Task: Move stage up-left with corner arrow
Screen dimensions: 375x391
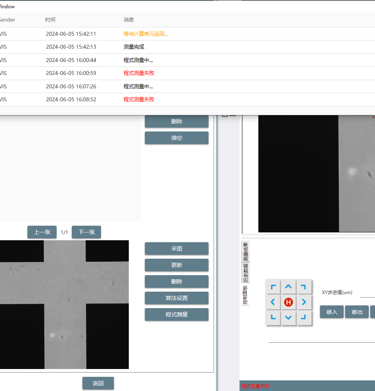Action: pyautogui.click(x=273, y=287)
